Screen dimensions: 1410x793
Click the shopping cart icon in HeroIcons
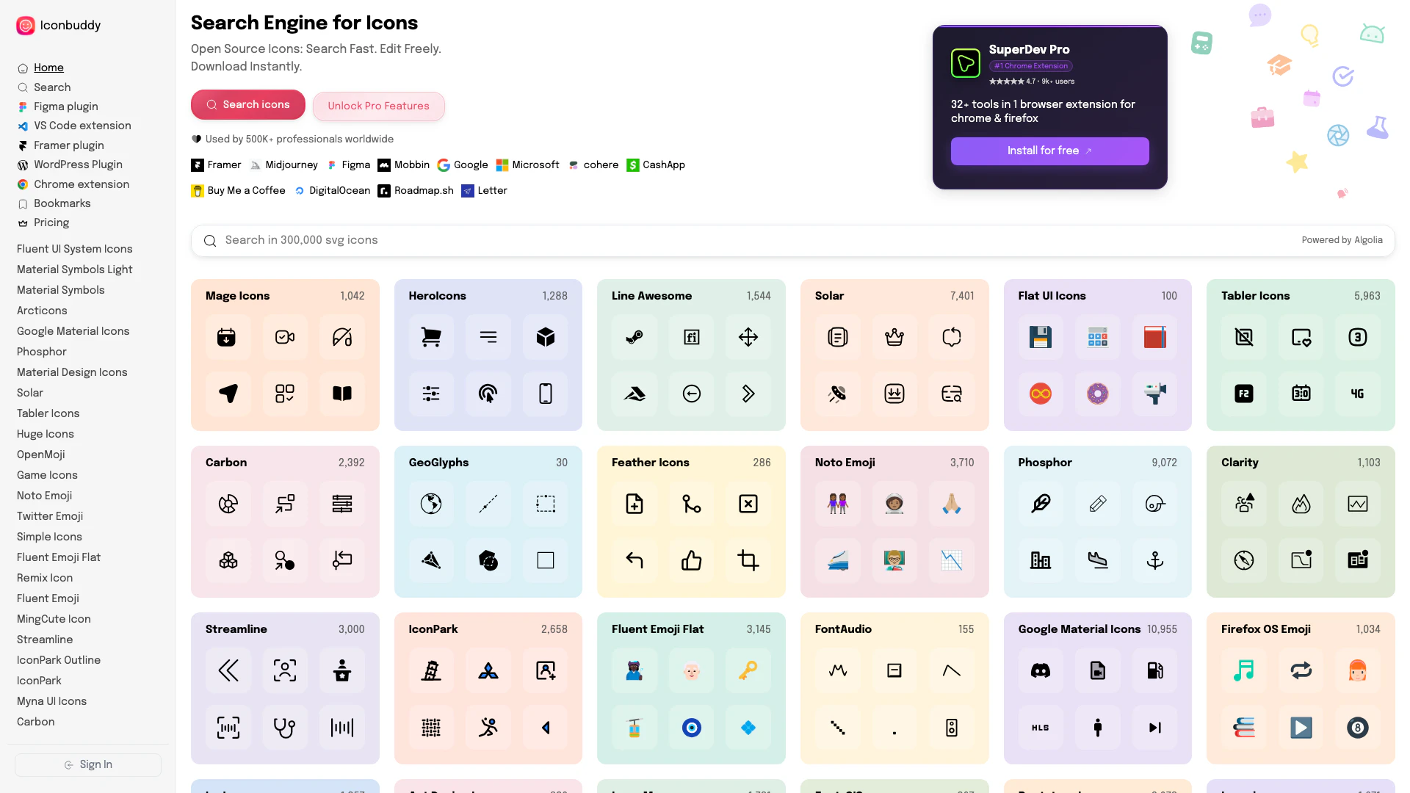tap(431, 337)
